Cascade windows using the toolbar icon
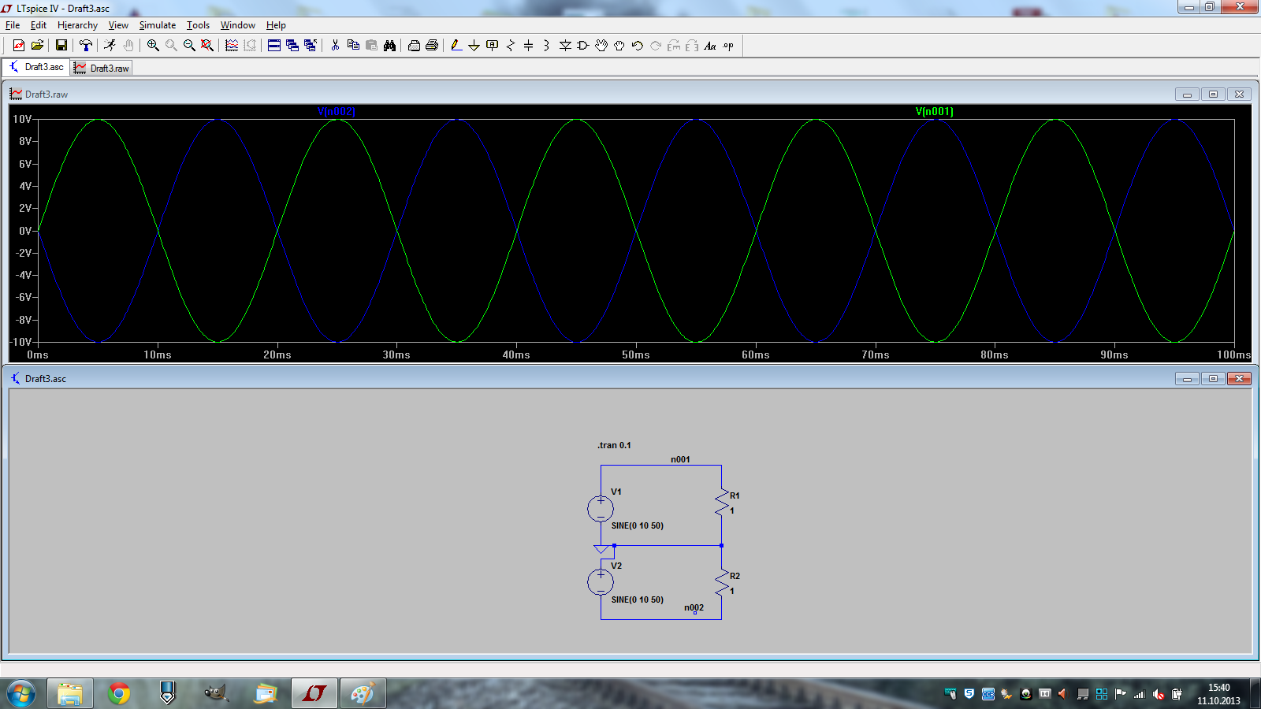 click(292, 46)
